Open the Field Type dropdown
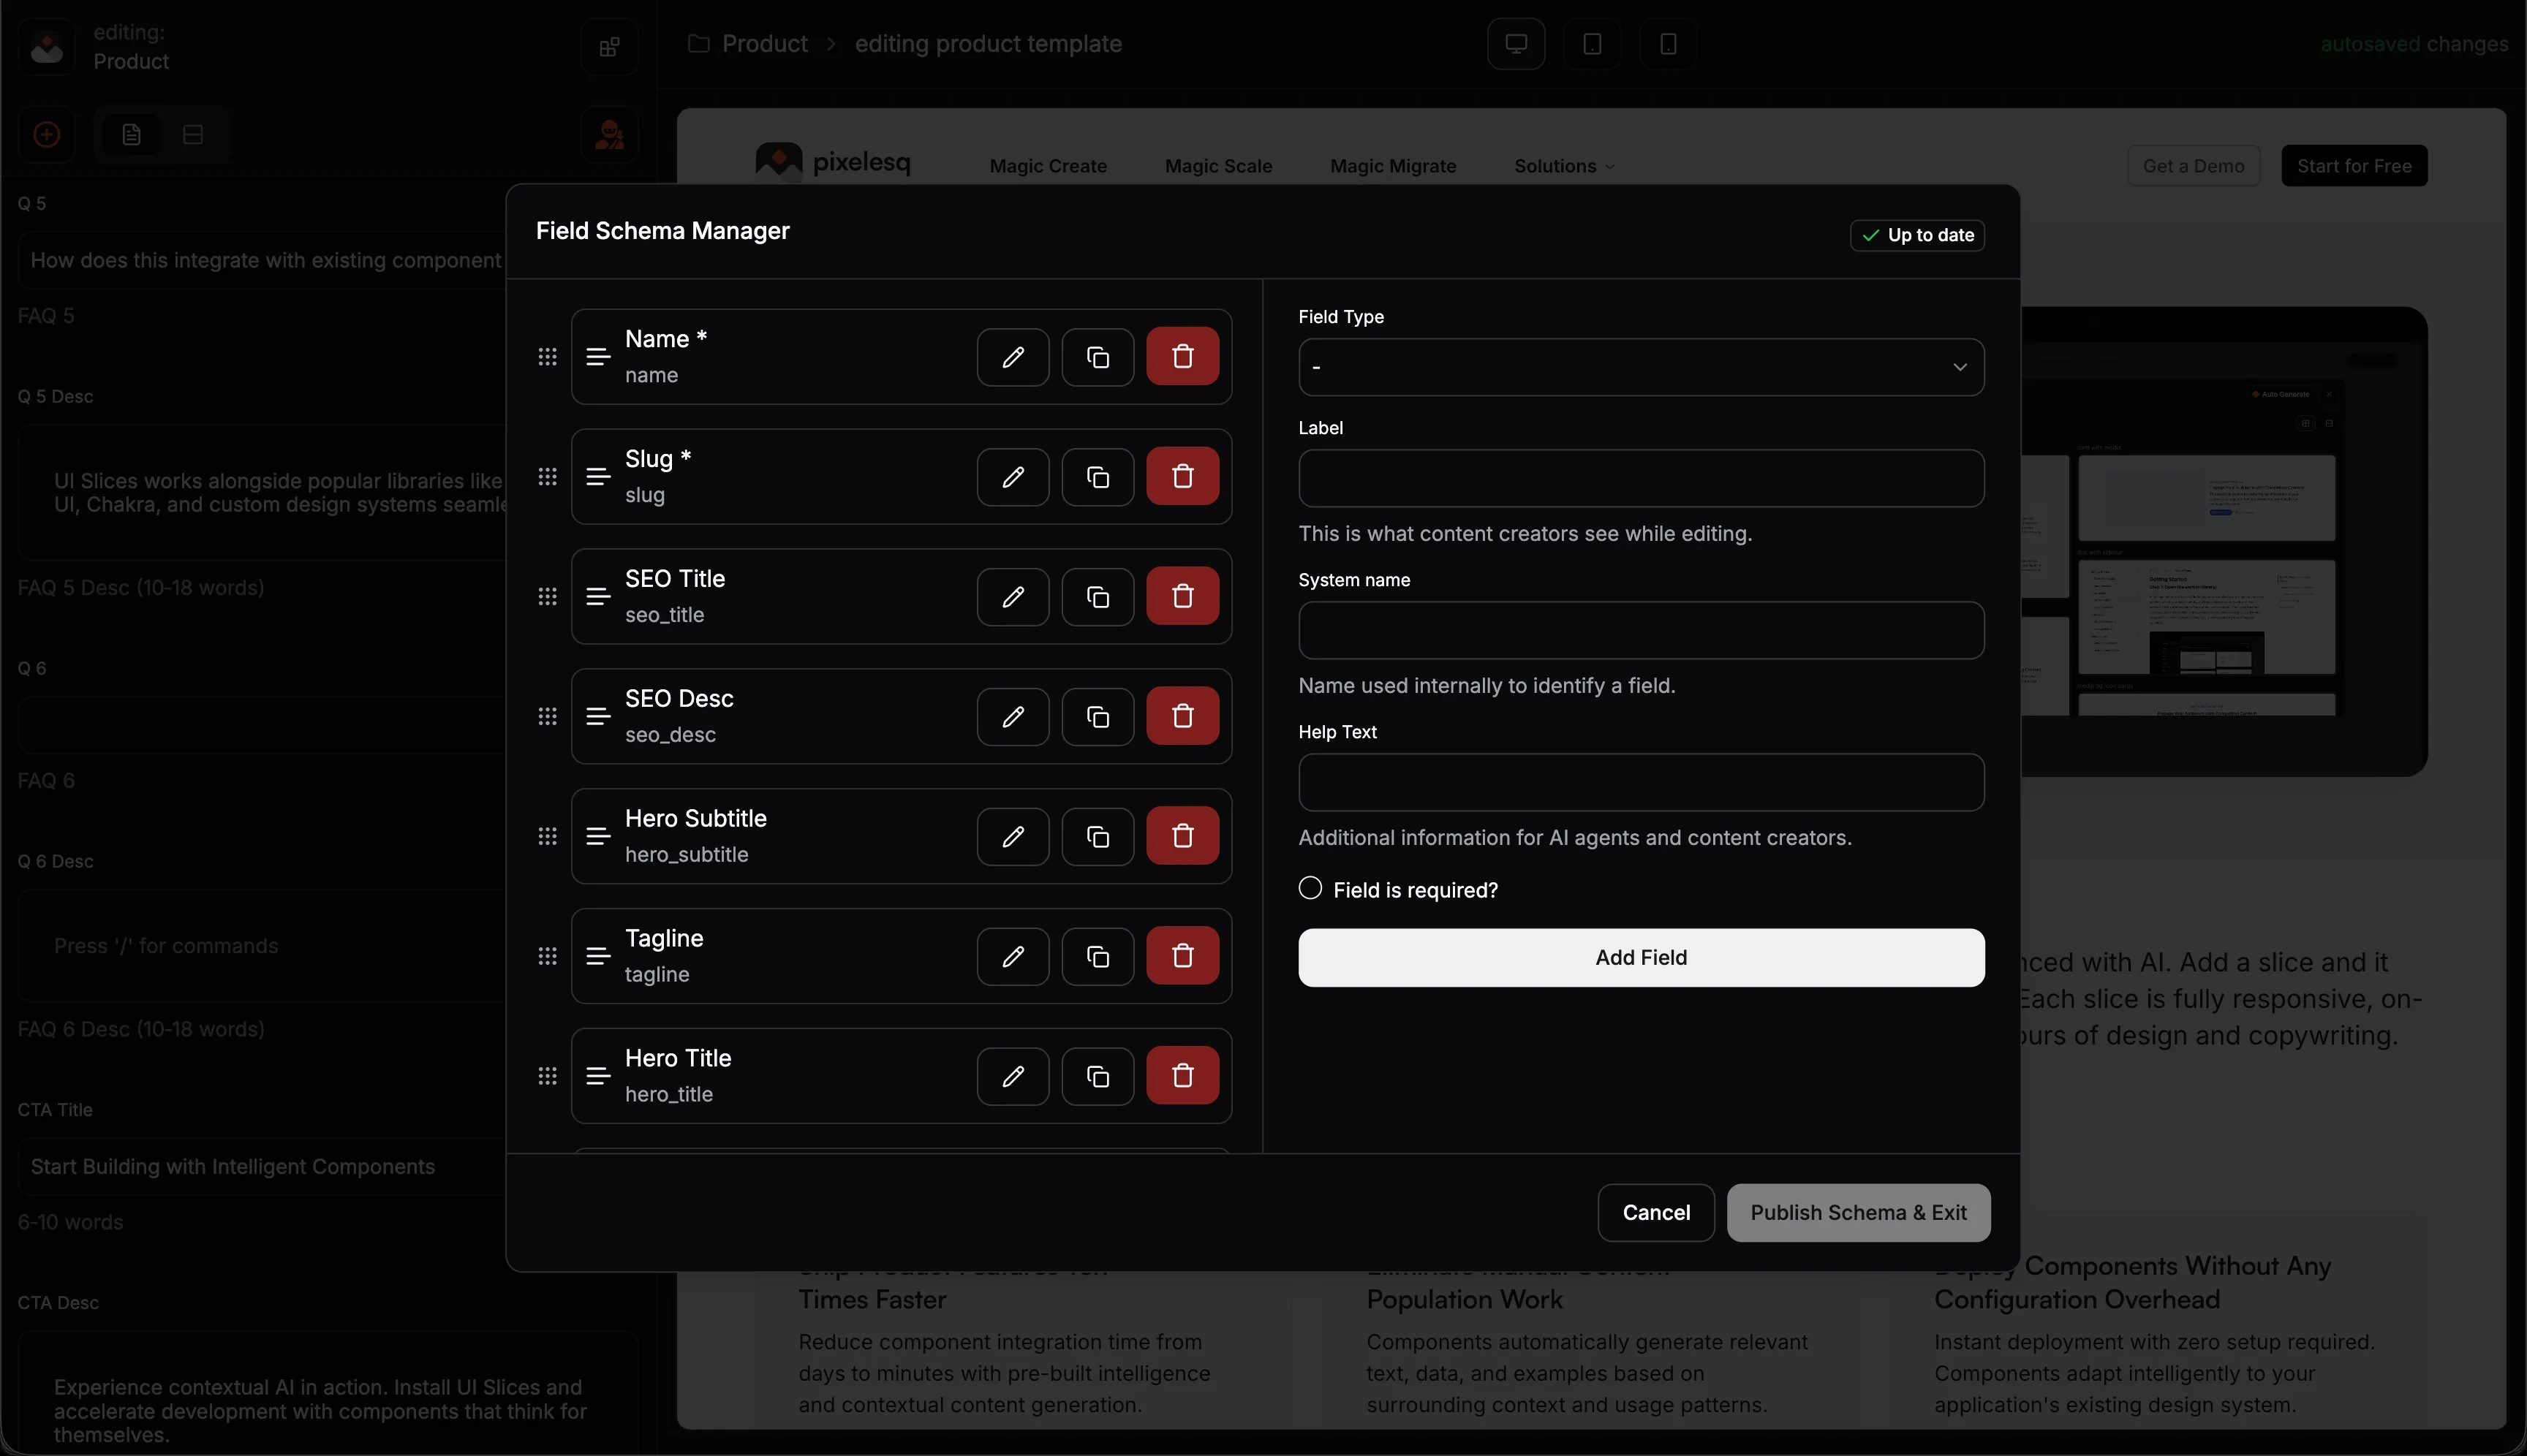Viewport: 2527px width, 1456px height. (1641, 367)
